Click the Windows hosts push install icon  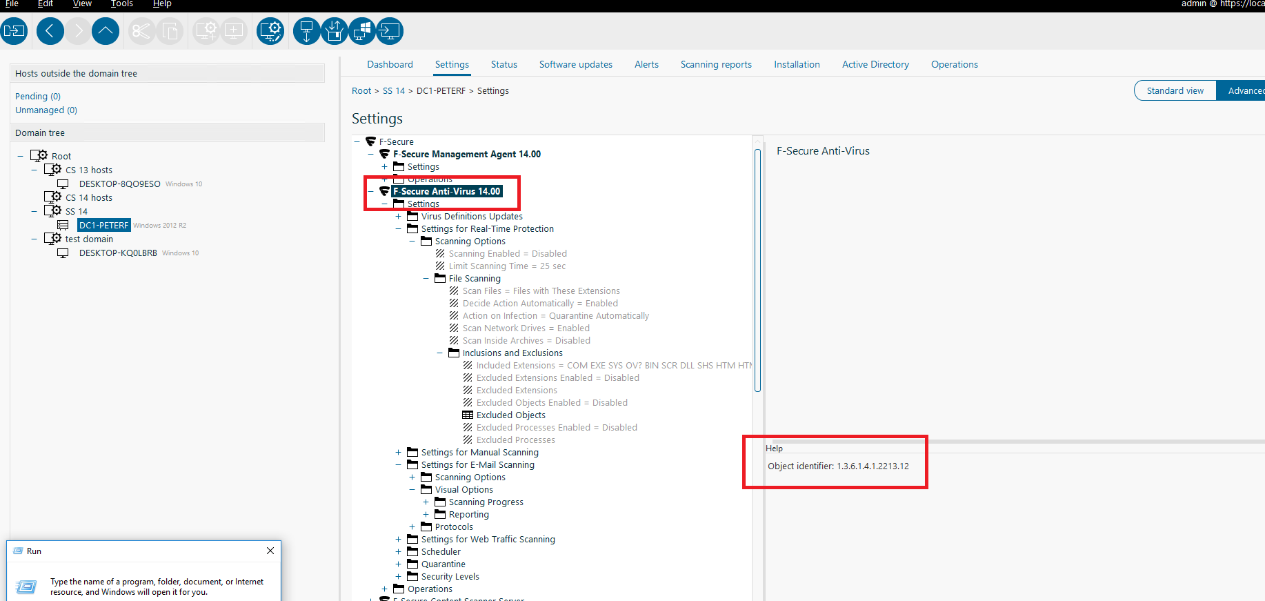[362, 31]
